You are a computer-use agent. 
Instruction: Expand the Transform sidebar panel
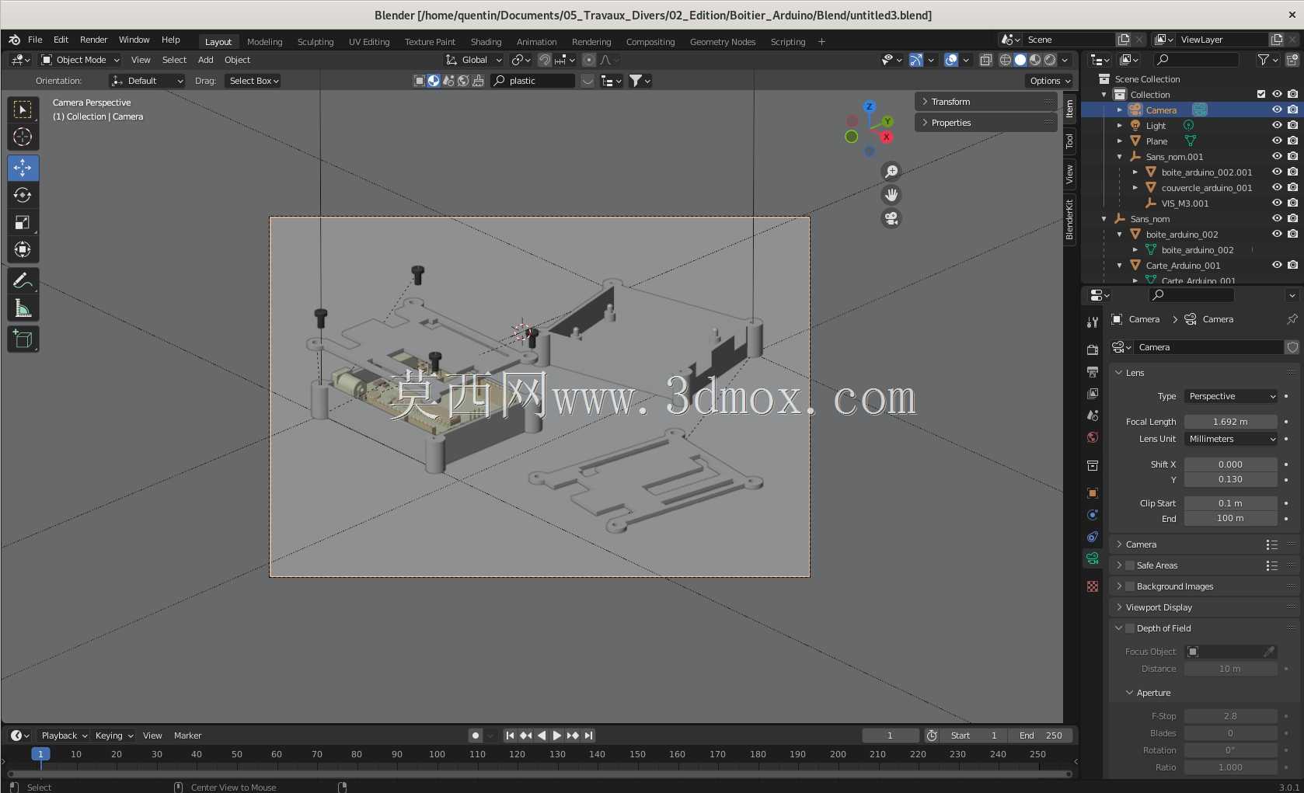(985, 102)
